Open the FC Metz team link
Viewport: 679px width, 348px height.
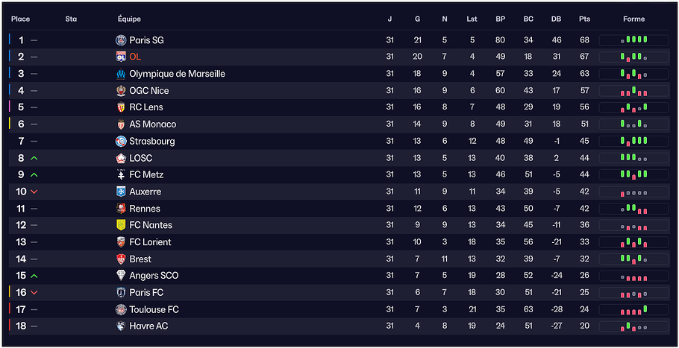[146, 174]
